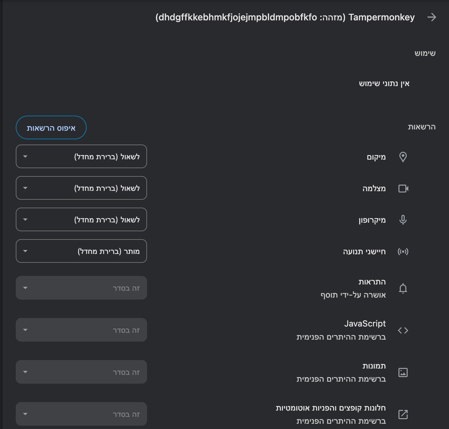Open the התראות permission dropdown

coord(81,288)
